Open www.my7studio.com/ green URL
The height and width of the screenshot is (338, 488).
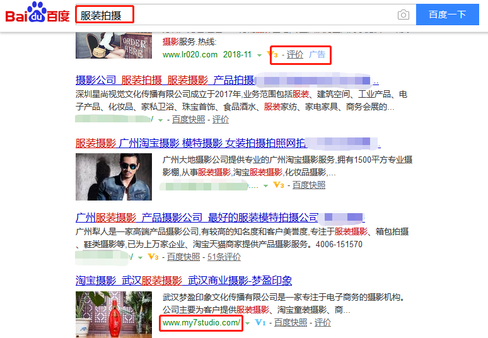[x=201, y=323]
